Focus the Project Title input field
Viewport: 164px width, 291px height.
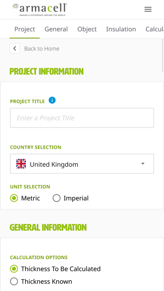click(x=82, y=118)
